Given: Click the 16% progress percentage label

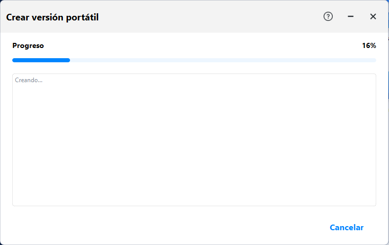Looking at the screenshot, I should coord(369,45).
